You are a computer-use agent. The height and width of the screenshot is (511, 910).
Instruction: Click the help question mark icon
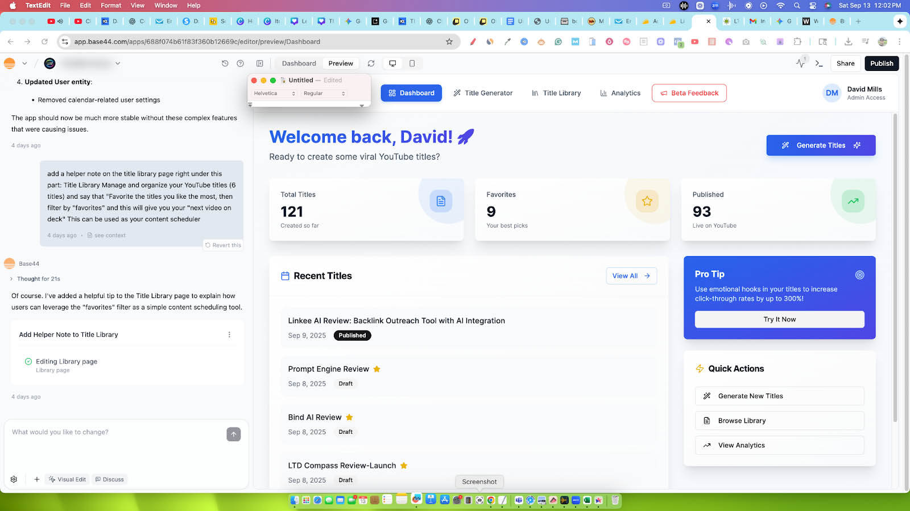point(240,64)
